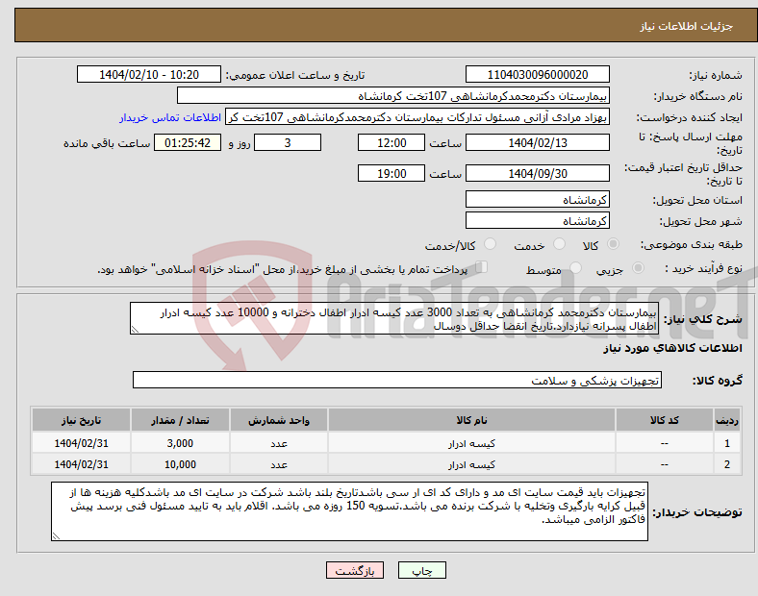Viewport: 758px width, 596px height.
Task: Click the بازگشت (back) button
Action: pos(355,570)
